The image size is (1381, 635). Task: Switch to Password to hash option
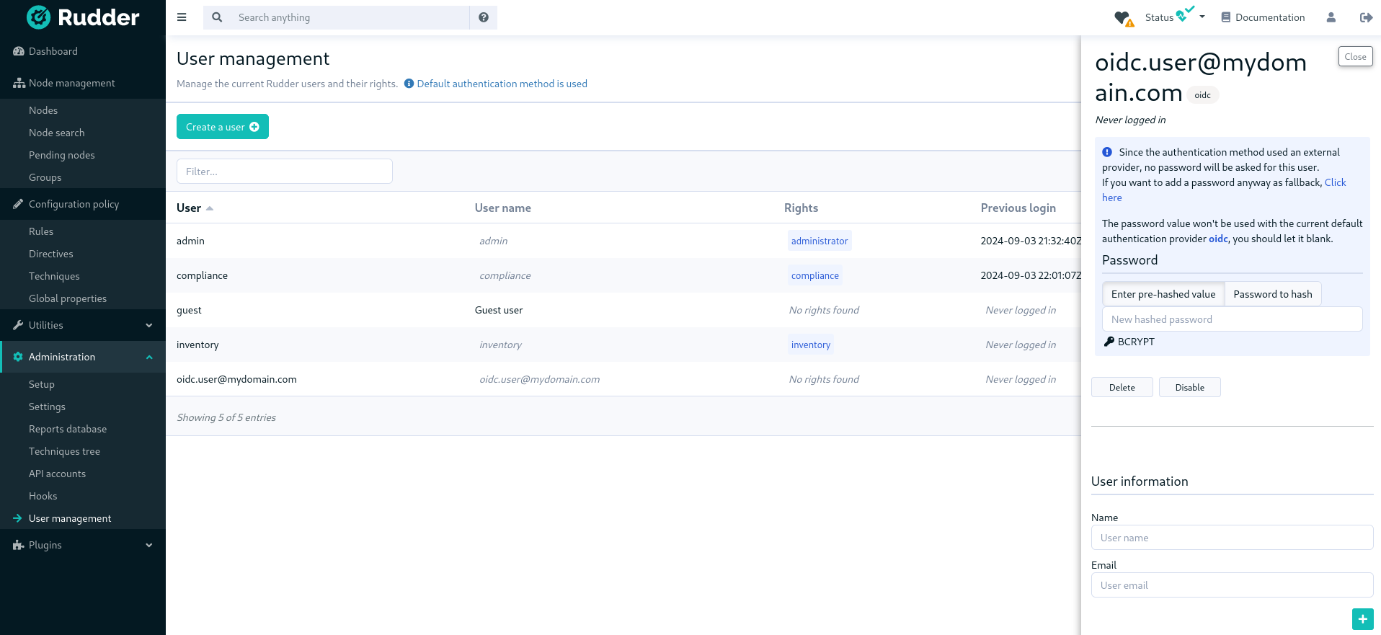click(1272, 294)
